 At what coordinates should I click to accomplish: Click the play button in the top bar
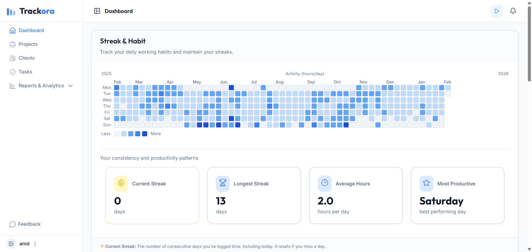point(497,11)
